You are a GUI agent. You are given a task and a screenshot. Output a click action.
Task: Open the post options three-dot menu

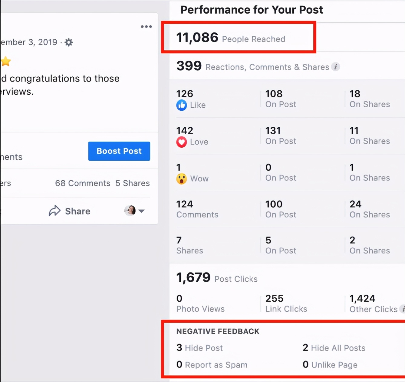146,26
